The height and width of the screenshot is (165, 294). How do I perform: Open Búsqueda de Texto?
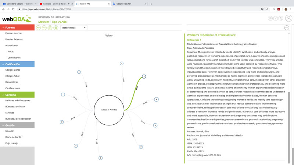click(15, 106)
